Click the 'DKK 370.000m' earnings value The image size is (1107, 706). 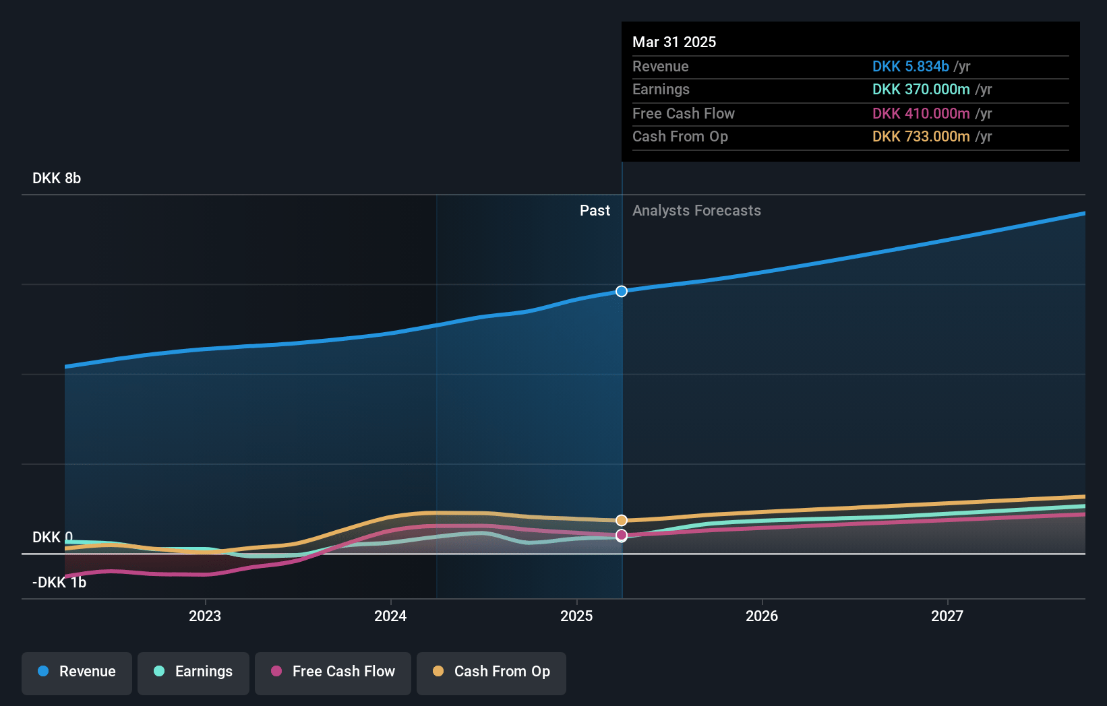pyautogui.click(x=921, y=89)
